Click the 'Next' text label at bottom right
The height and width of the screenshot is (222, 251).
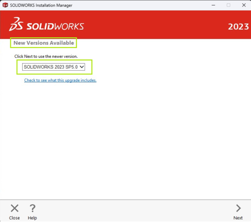pos(238,218)
